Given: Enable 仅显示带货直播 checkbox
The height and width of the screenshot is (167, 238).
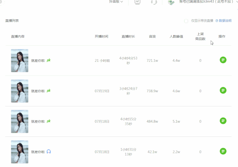Looking at the screenshot, I should pyautogui.click(x=186, y=21).
